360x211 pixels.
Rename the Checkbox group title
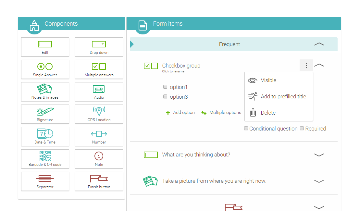181,66
